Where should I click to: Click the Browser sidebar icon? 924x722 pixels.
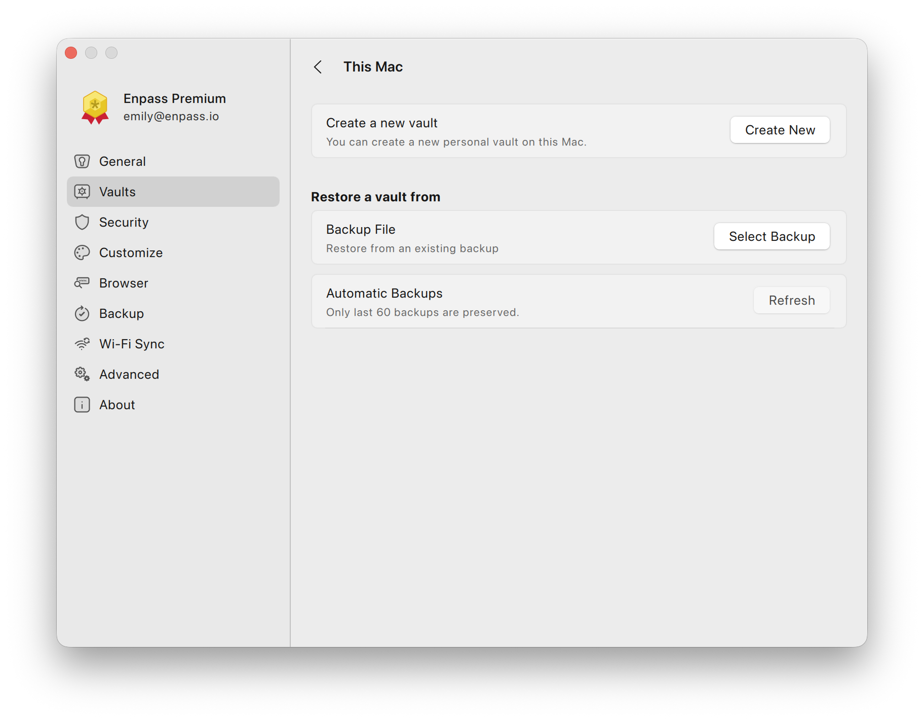82,283
